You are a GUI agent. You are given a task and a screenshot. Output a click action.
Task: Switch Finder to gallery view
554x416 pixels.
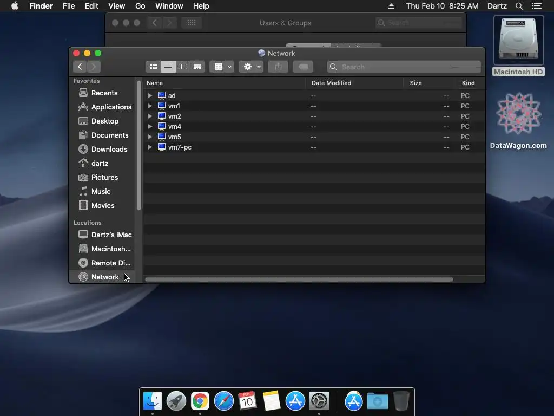pos(197,67)
